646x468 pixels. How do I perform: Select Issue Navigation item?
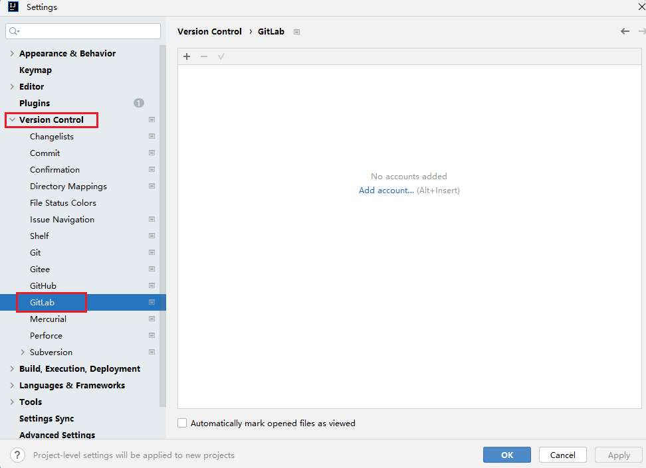(x=62, y=219)
